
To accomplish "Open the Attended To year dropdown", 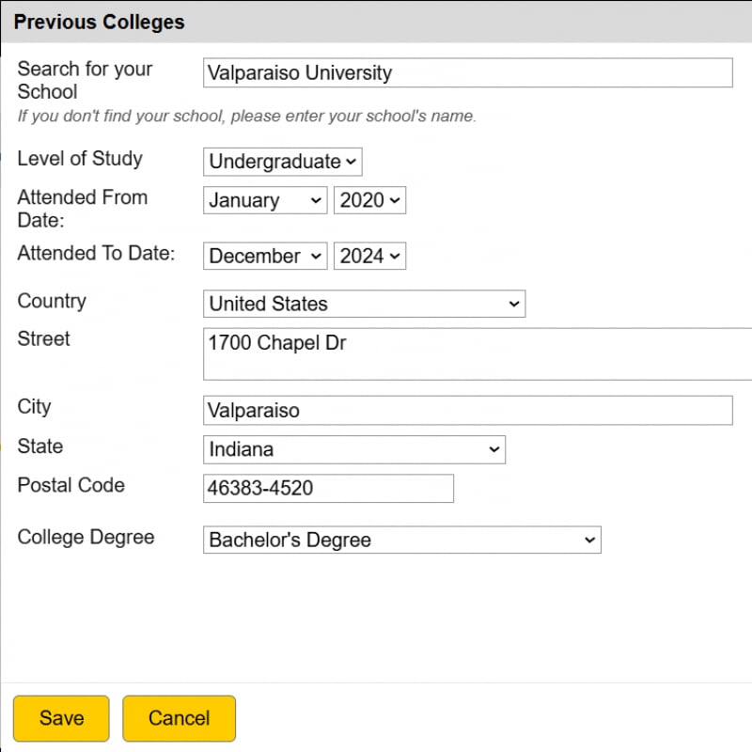I will point(369,256).
